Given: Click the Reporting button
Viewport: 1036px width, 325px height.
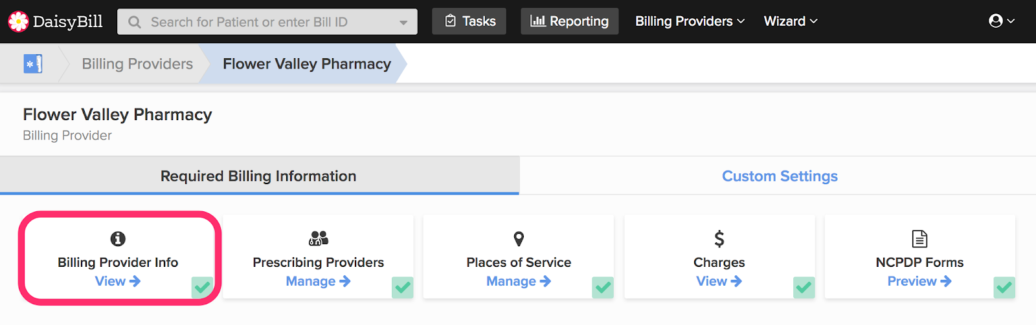Looking at the screenshot, I should [x=570, y=21].
